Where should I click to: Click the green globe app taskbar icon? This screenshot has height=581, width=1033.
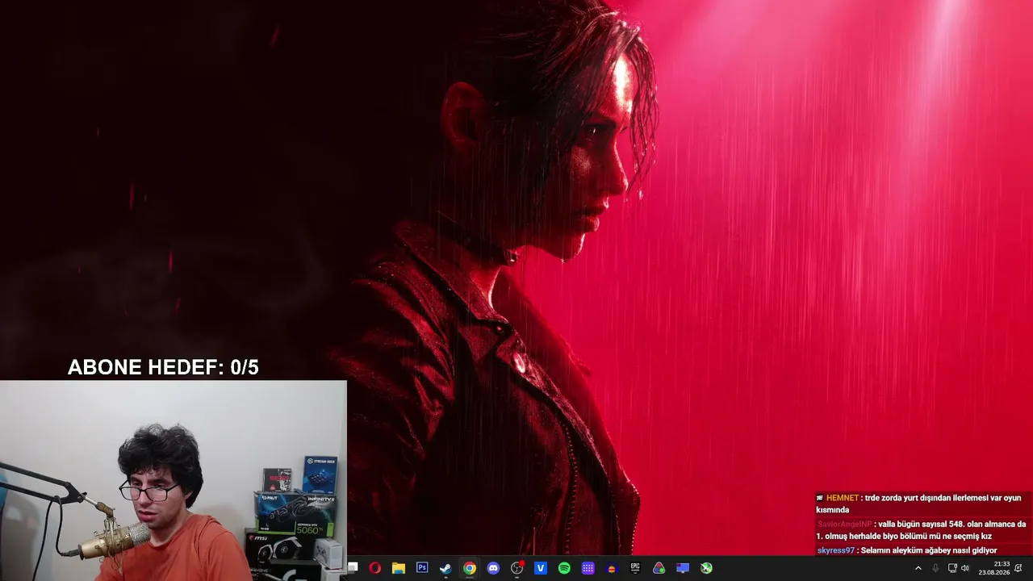coord(706,568)
